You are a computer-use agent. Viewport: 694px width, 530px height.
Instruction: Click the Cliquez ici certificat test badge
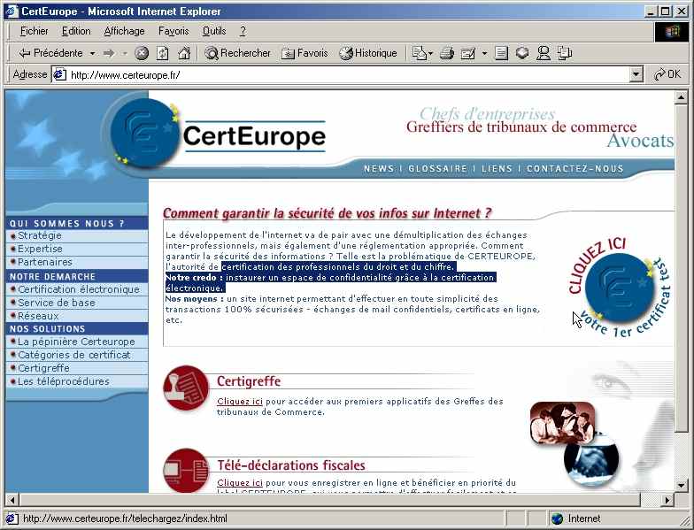pyautogui.click(x=620, y=288)
